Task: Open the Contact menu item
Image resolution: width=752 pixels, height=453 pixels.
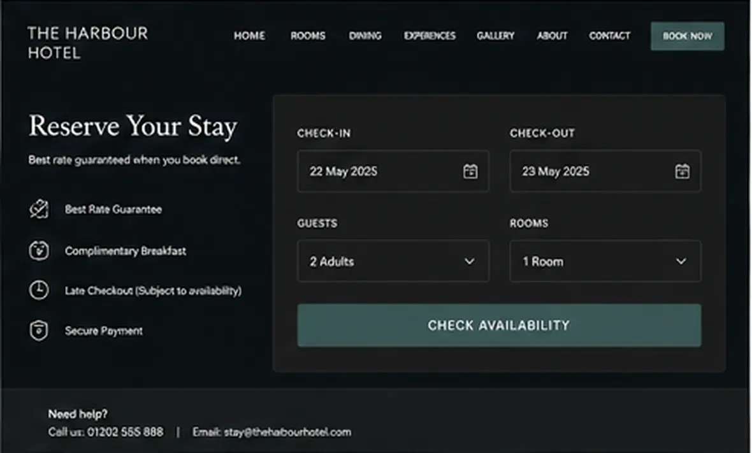Action: [609, 36]
